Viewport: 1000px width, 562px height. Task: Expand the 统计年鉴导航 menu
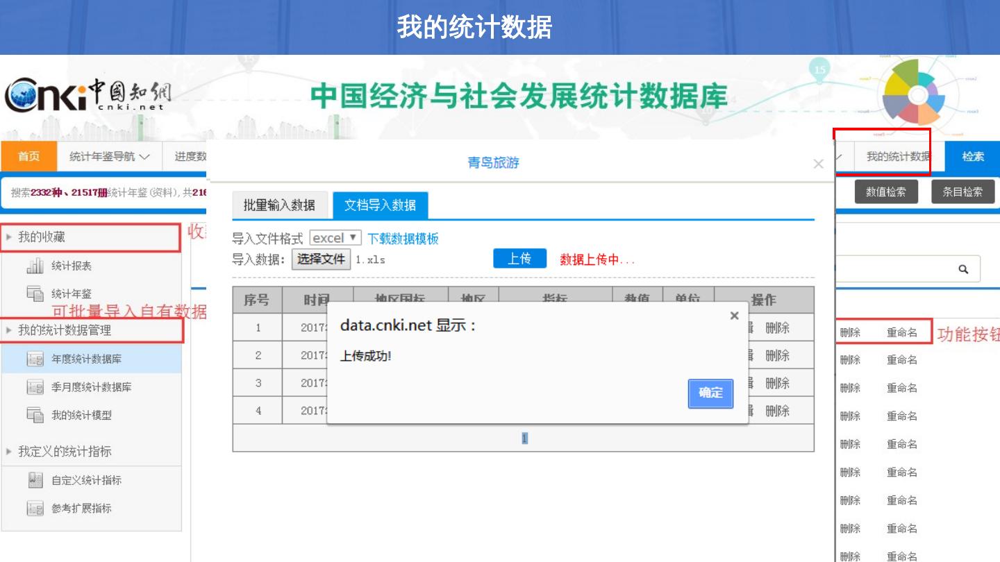coord(110,157)
